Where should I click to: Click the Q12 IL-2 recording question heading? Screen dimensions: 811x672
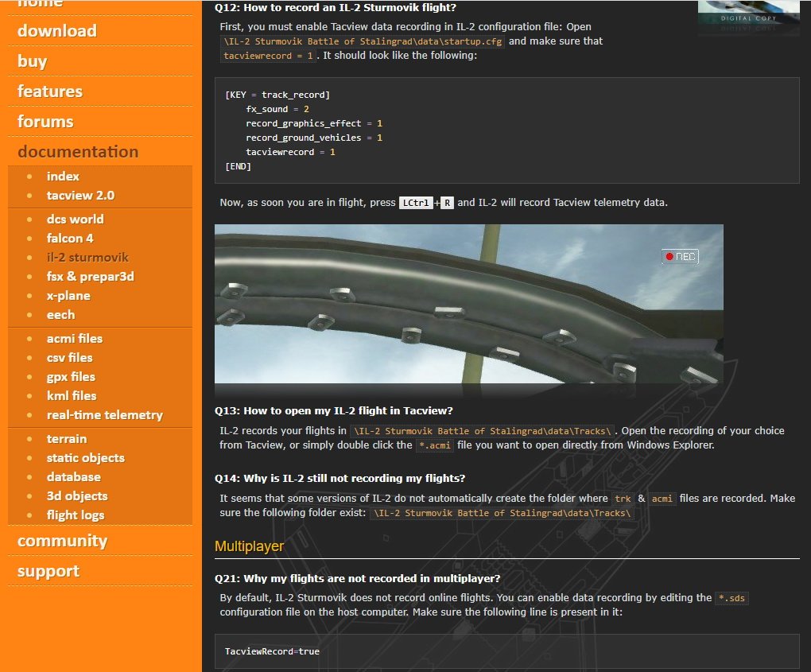point(336,8)
